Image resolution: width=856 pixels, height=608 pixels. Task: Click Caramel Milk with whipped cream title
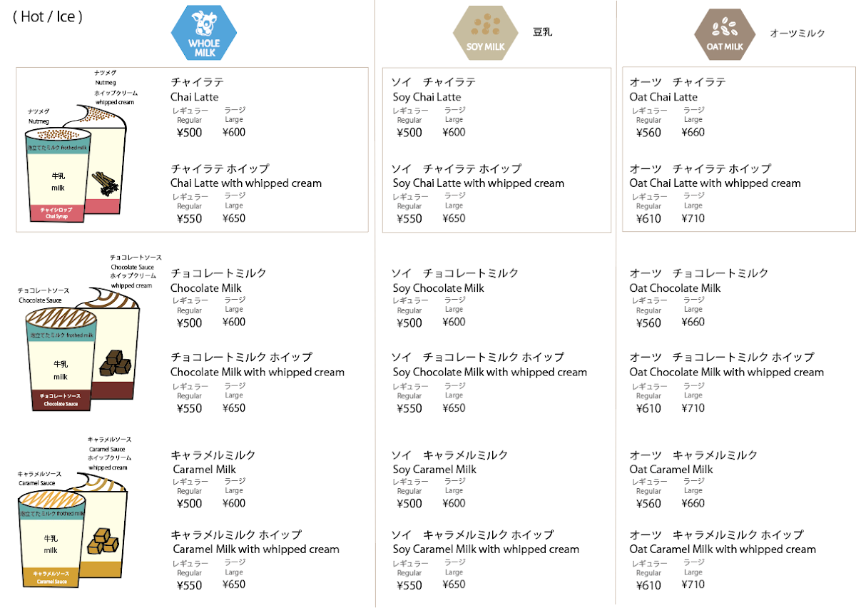pyautogui.click(x=256, y=549)
